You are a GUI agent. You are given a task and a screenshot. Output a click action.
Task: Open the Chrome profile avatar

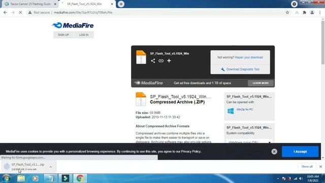coord(312,12)
